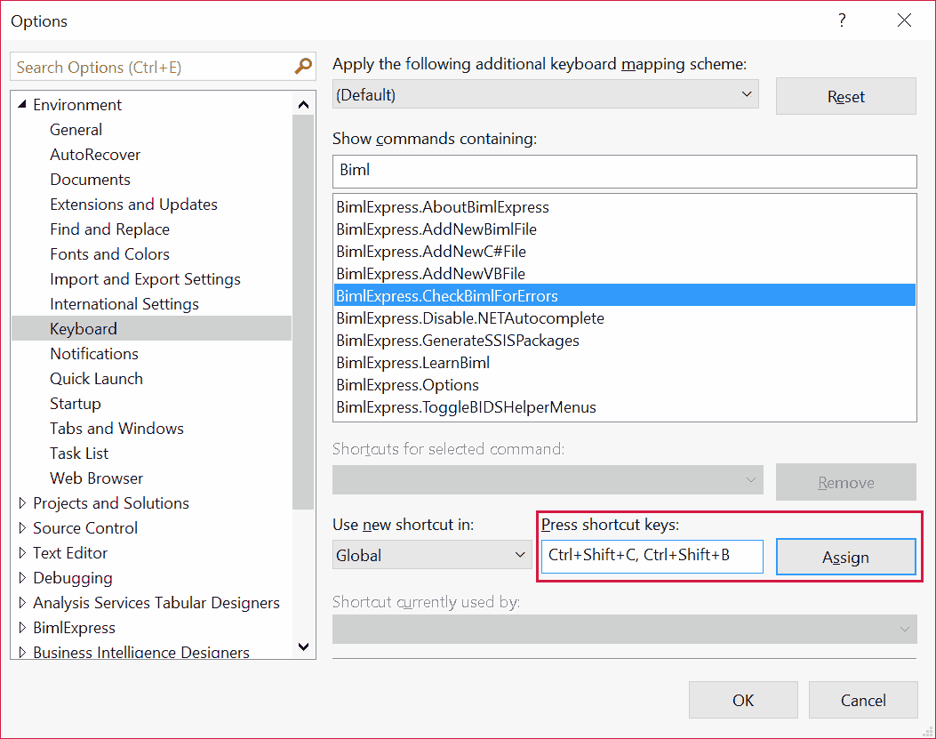Expand the Projects and Solutions node
Image resolution: width=936 pixels, height=739 pixels.
point(22,502)
